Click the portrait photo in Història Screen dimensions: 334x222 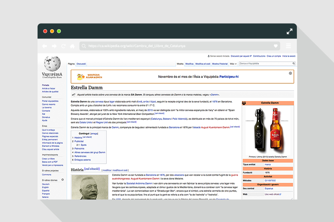pyautogui.click(x=90, y=187)
